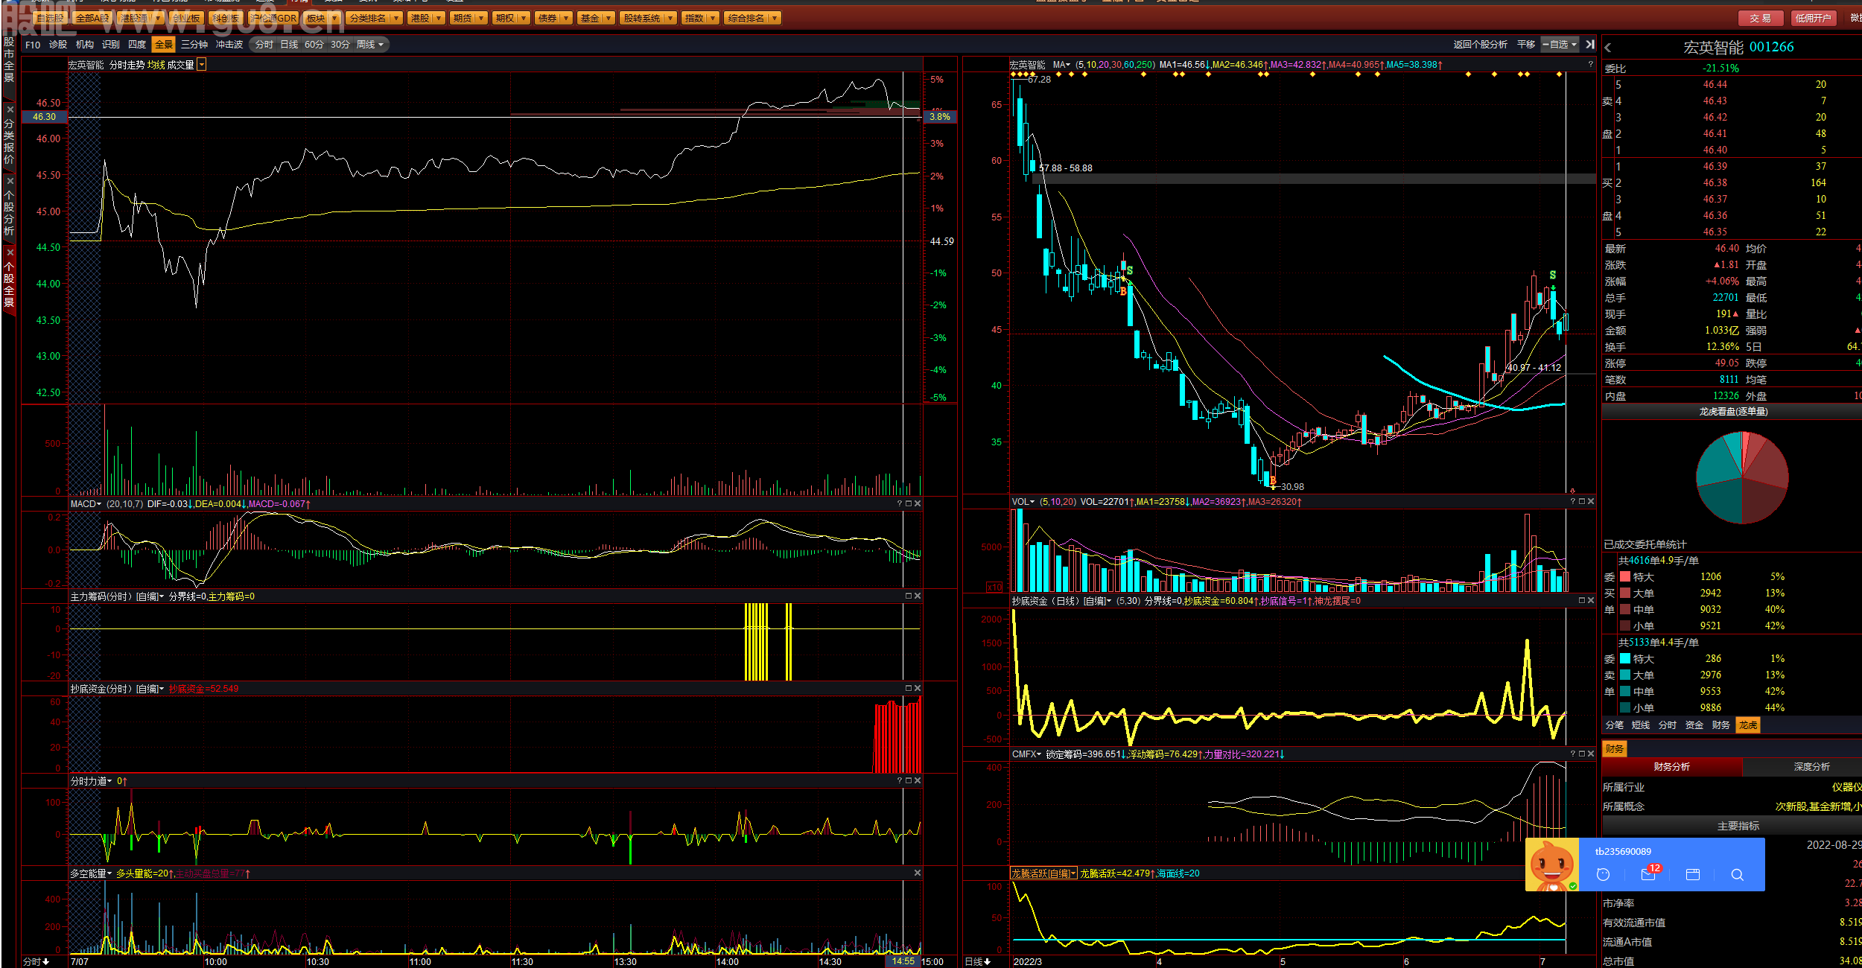Viewport: 1862px width, 968px height.
Task: Open the 分笔 tab
Action: point(1615,725)
